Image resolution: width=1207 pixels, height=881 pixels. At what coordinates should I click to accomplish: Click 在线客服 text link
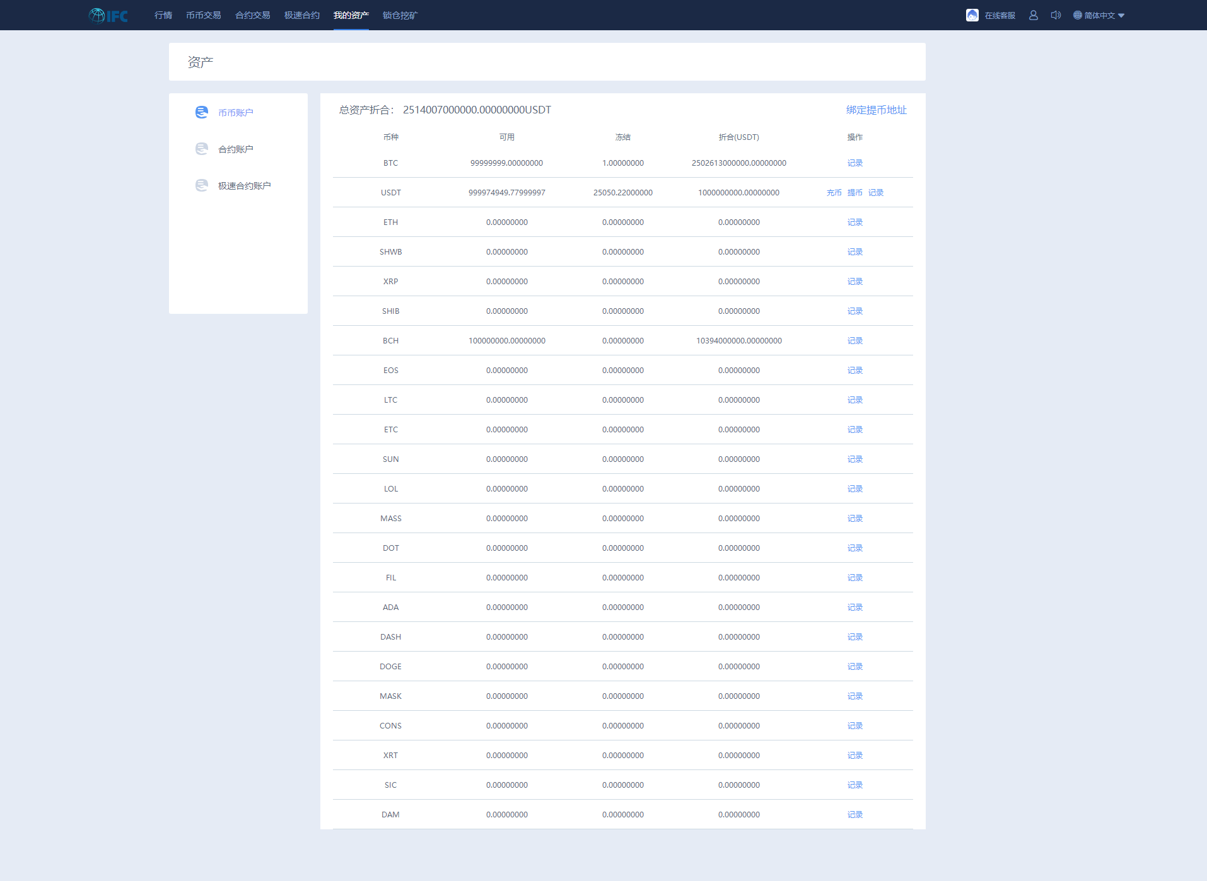coord(1000,15)
